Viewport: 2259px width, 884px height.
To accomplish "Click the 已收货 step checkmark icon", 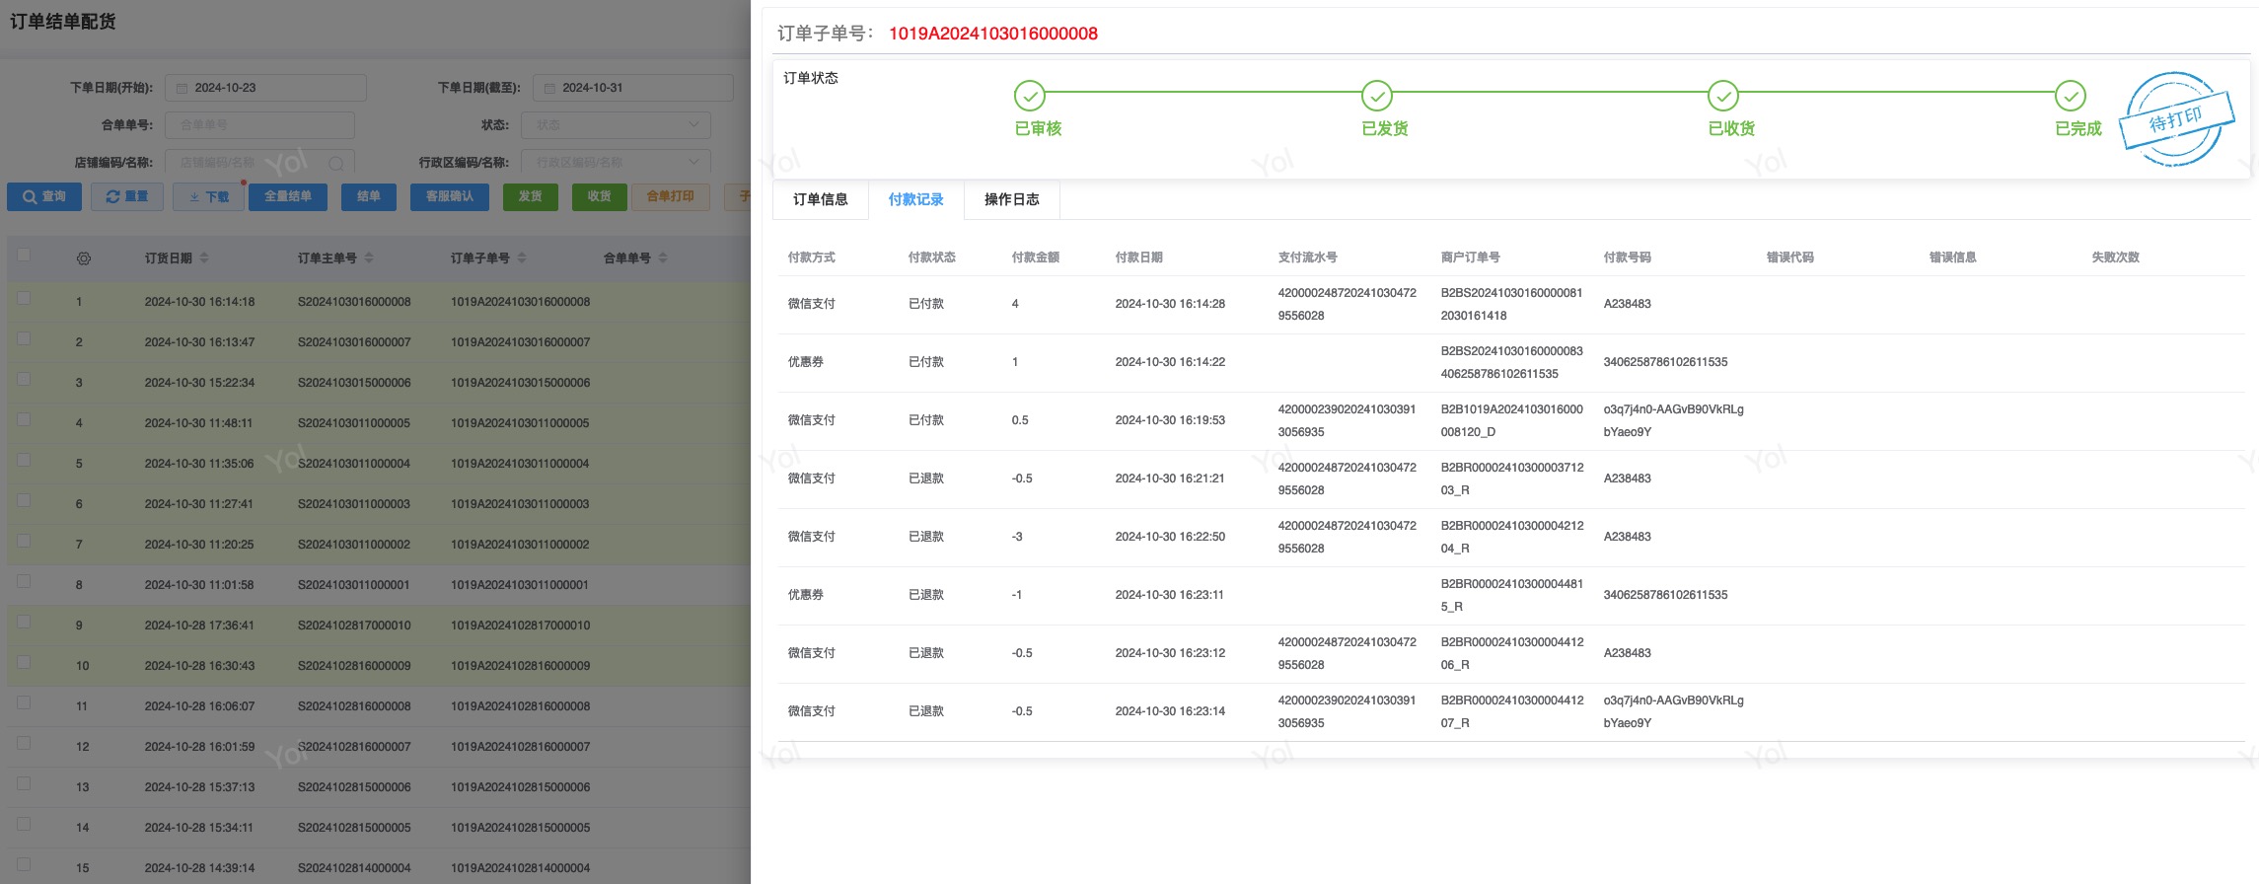I will 1722,96.
